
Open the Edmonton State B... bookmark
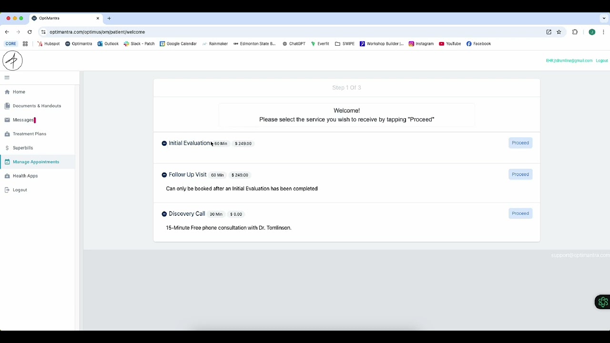pyautogui.click(x=254, y=44)
